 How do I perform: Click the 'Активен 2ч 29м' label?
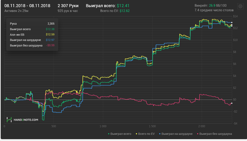[x=16, y=11]
